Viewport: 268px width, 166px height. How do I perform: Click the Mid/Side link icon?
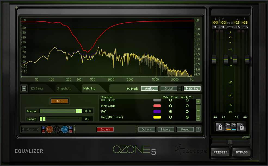coord(57,129)
